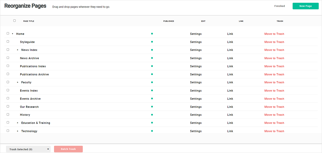
Task: Click published dot for Publications Index
Action: [x=152, y=66]
